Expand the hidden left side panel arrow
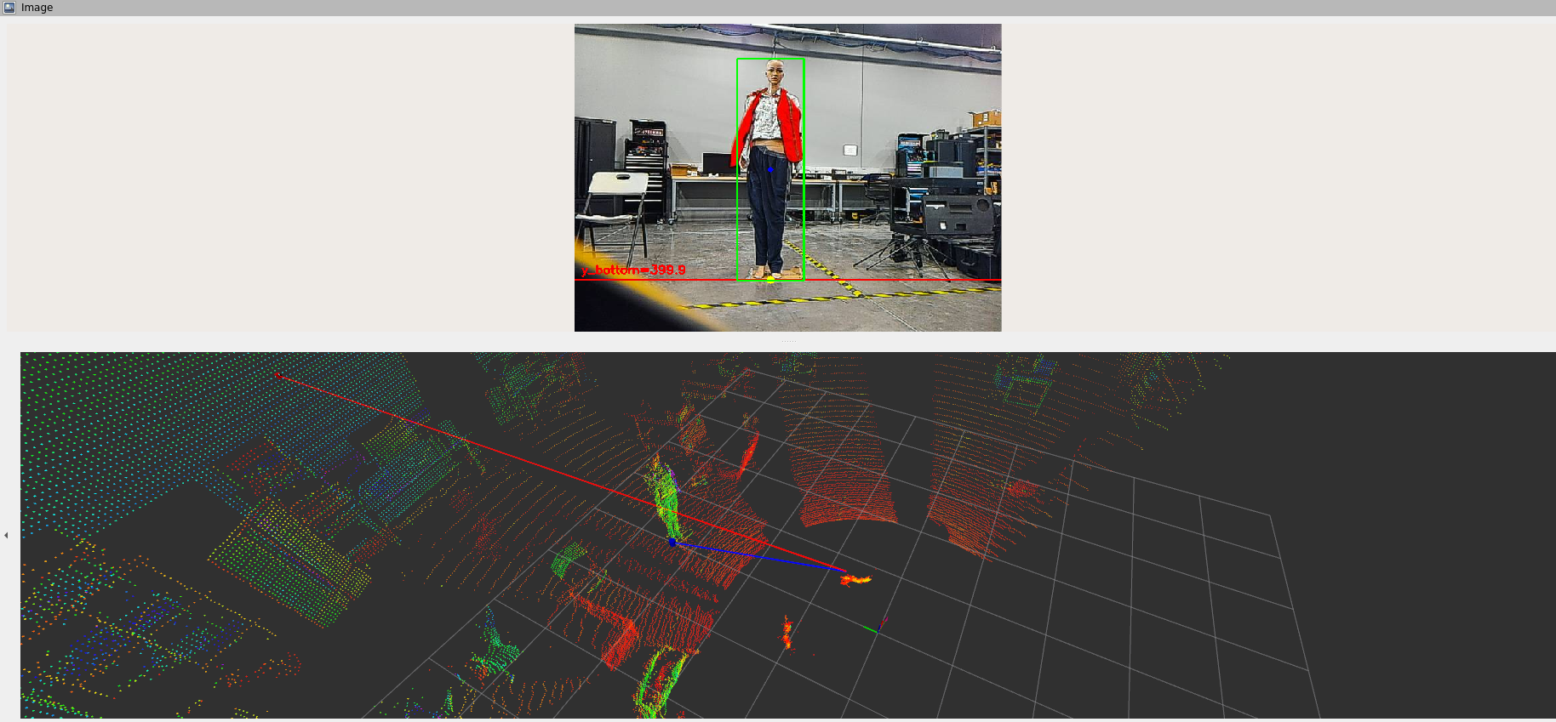This screenshot has width=1556, height=722. click(6, 535)
